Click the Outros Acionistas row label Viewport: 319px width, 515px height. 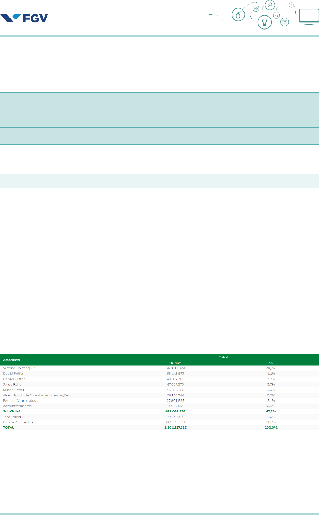(18, 422)
